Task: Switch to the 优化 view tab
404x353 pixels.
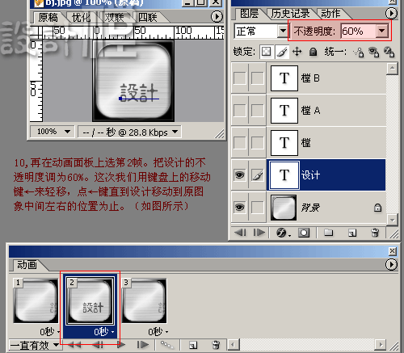Action: pos(81,18)
